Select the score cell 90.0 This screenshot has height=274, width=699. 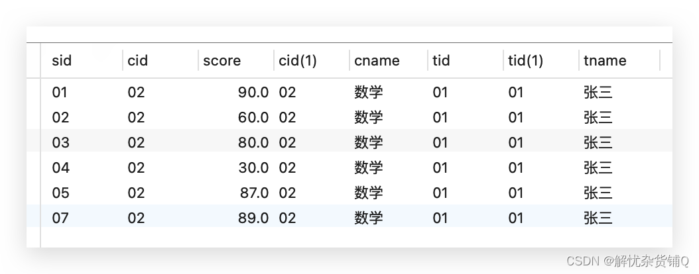click(x=253, y=93)
